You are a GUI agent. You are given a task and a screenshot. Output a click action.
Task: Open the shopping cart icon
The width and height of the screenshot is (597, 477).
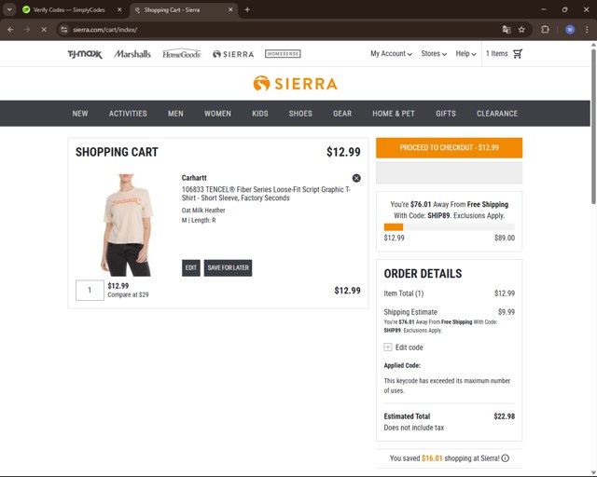518,54
